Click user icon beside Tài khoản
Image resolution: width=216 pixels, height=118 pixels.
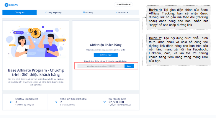coord(117,12)
